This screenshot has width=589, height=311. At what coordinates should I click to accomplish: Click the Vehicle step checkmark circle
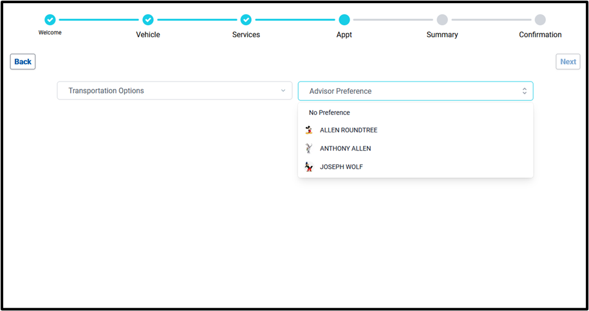(x=148, y=20)
